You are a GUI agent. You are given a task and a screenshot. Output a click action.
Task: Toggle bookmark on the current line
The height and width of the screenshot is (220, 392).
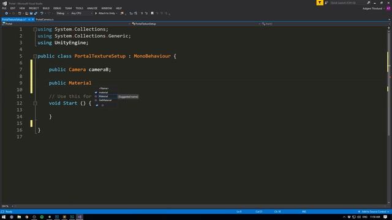point(152,13)
